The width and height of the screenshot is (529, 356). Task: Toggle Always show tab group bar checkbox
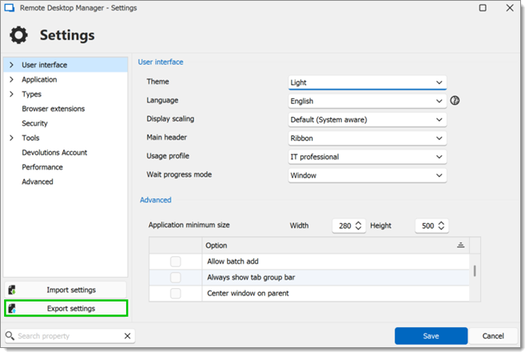[176, 278]
